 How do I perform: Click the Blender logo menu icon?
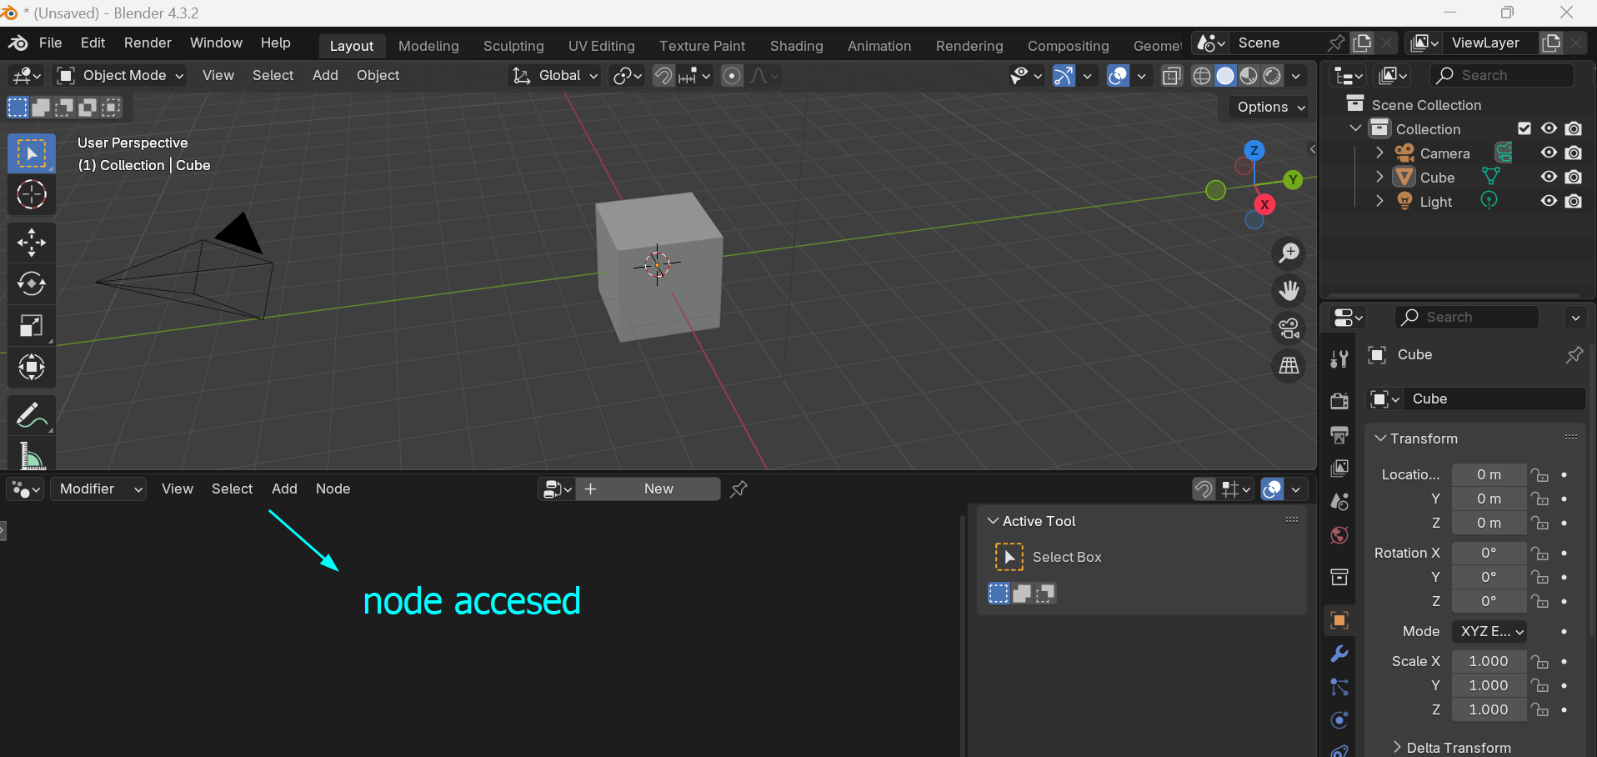[18, 43]
